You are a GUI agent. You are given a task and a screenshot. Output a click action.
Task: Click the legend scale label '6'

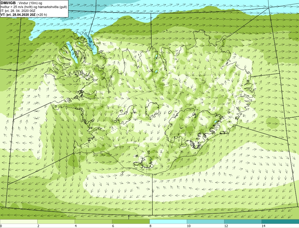pos(113,226)
